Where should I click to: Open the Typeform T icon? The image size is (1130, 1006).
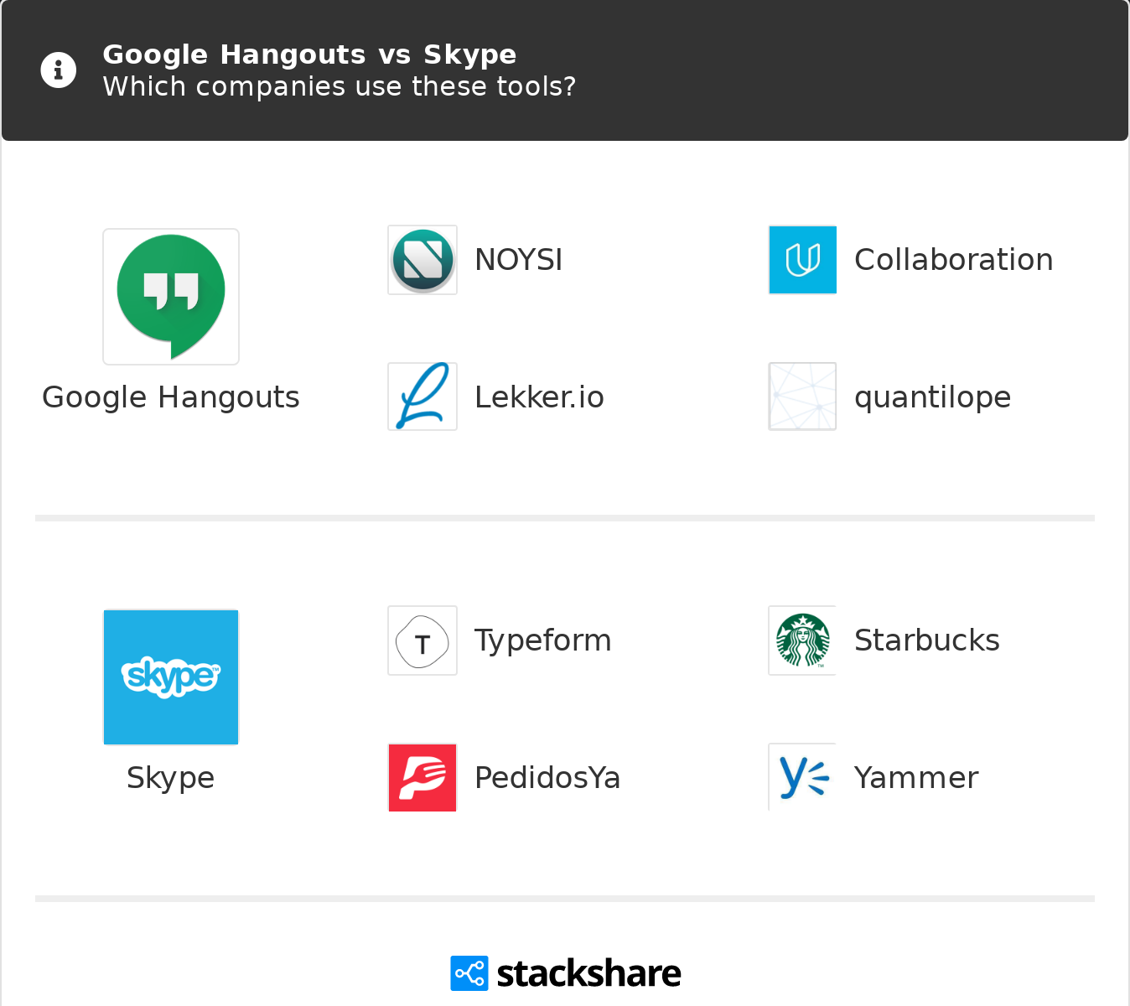[x=422, y=640]
